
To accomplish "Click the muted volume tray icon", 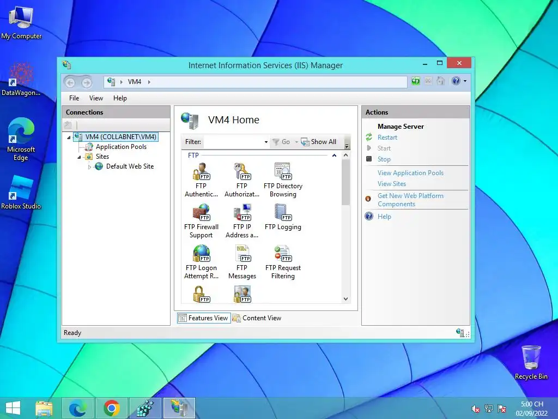I will (475, 409).
